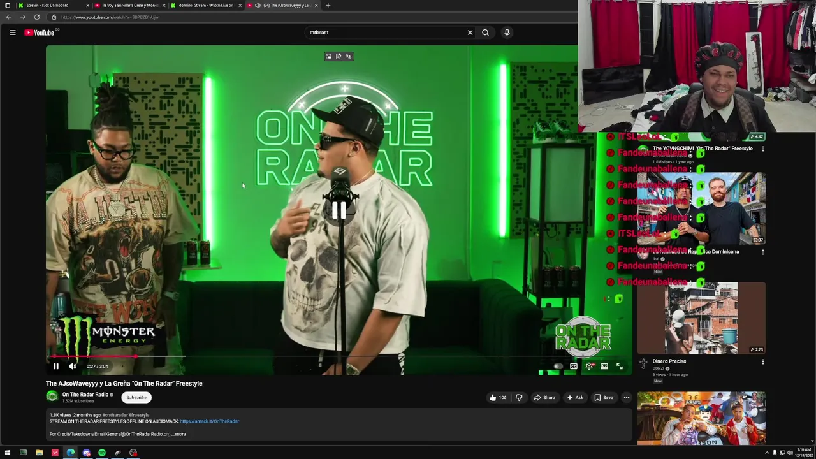This screenshot has width=816, height=459.
Task: Select The AJsoWaveyyy YouTube browser tab
Action: pyautogui.click(x=283, y=5)
